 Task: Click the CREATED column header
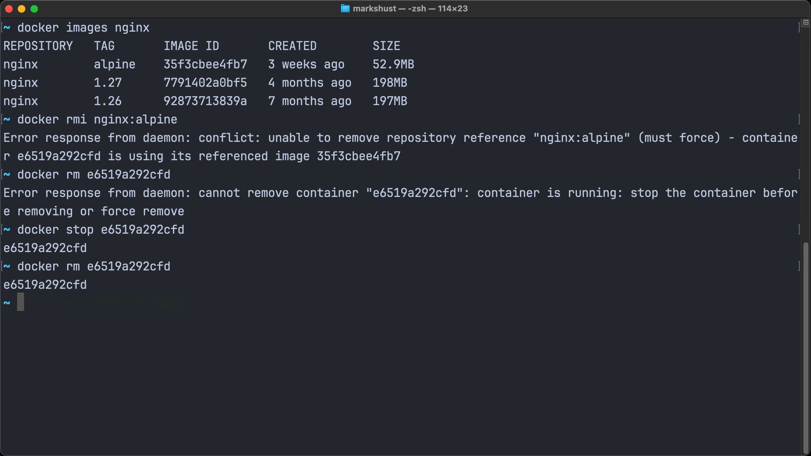click(292, 46)
